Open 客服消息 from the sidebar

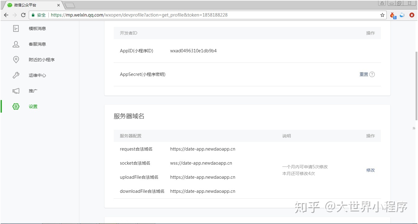click(37, 44)
